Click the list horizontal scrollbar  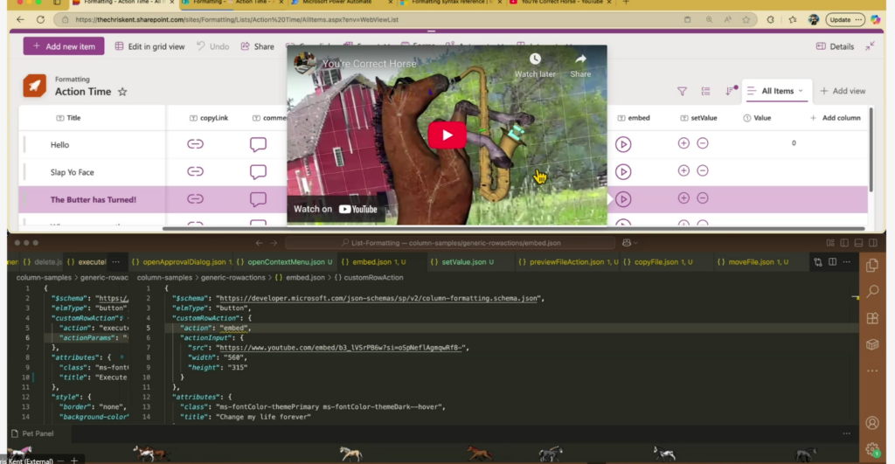pos(514,229)
